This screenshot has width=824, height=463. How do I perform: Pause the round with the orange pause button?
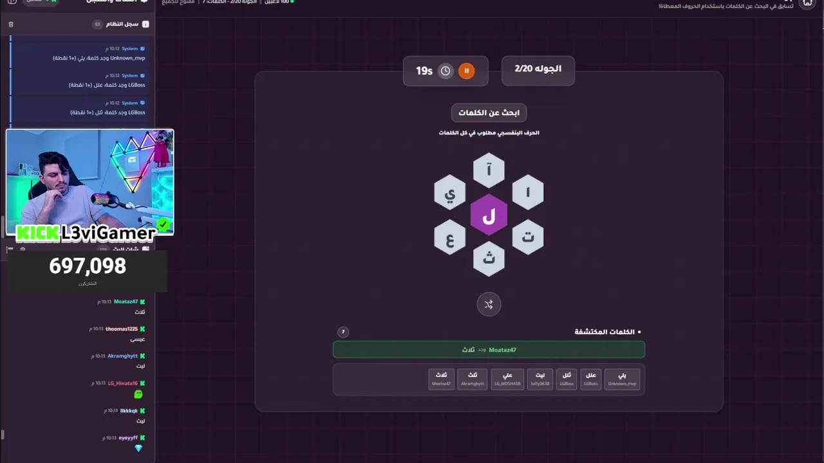[x=466, y=71]
